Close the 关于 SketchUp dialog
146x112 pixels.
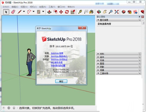82,28
